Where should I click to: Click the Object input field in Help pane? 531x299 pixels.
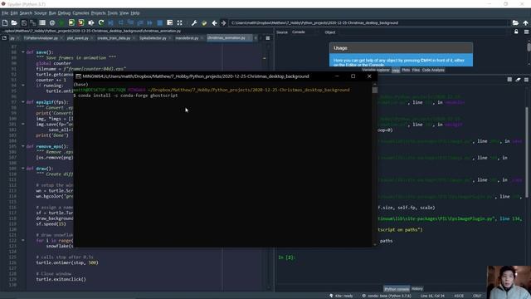pos(423,32)
